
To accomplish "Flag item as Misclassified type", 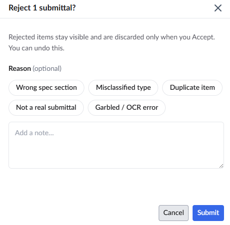I will [123, 88].
